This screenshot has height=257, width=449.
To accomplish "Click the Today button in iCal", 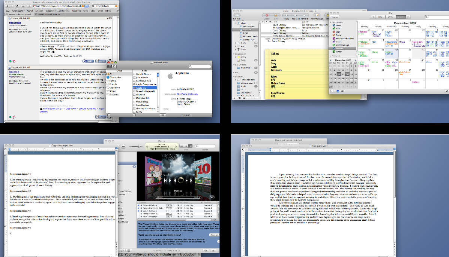I will pos(335,17).
